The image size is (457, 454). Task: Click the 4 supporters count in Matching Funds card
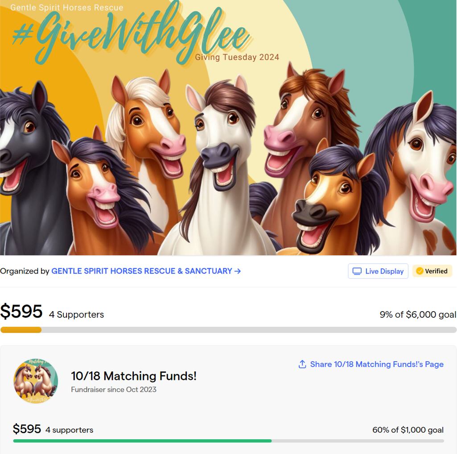(69, 430)
